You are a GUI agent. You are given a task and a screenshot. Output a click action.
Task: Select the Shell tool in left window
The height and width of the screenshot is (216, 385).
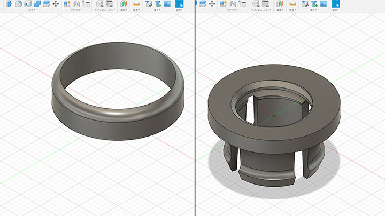[x=28, y=4]
